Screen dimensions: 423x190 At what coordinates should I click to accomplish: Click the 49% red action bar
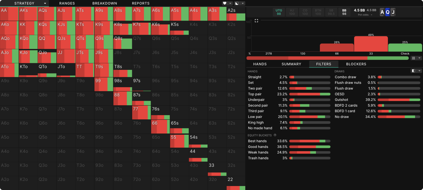tap(371, 44)
